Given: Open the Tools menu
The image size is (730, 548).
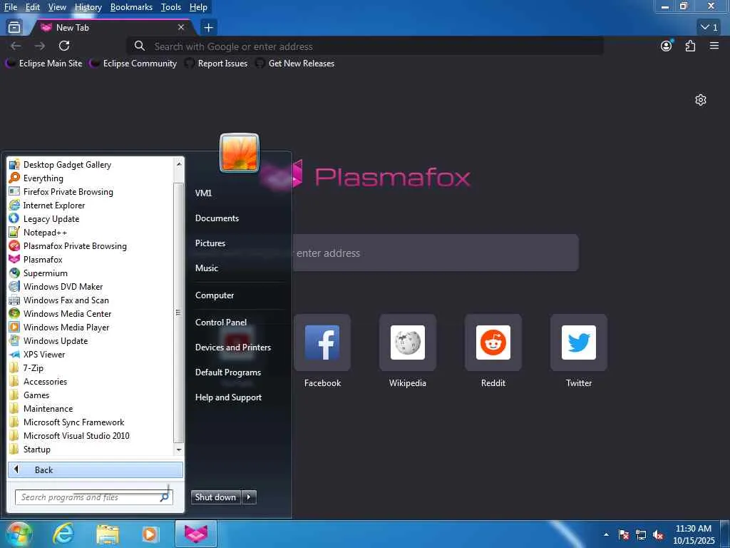Looking at the screenshot, I should tap(171, 7).
